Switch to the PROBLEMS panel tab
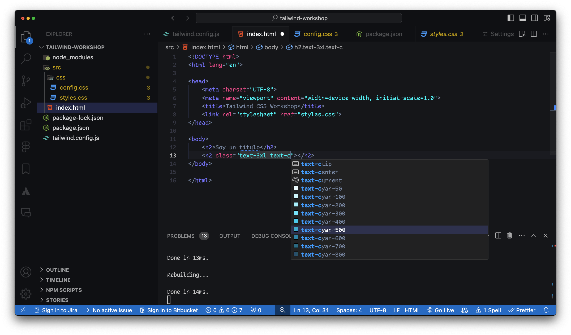Image resolution: width=571 pixels, height=335 pixels. click(x=181, y=236)
